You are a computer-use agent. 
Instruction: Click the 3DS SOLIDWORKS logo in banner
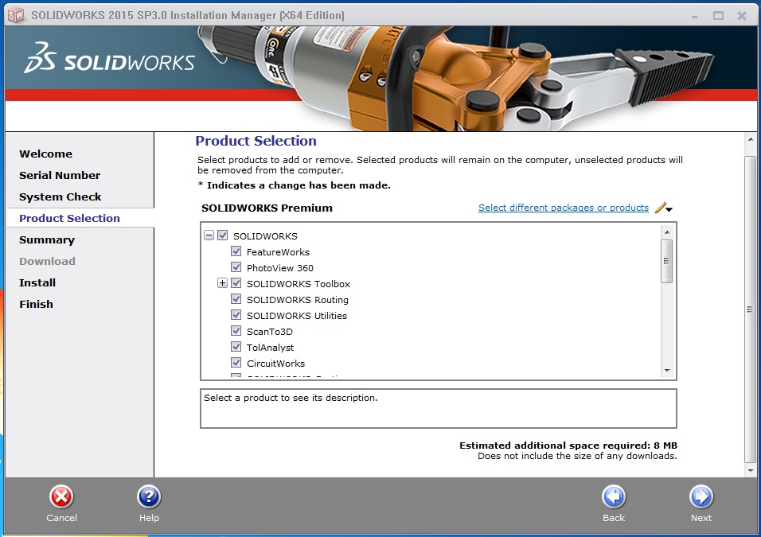point(110,58)
